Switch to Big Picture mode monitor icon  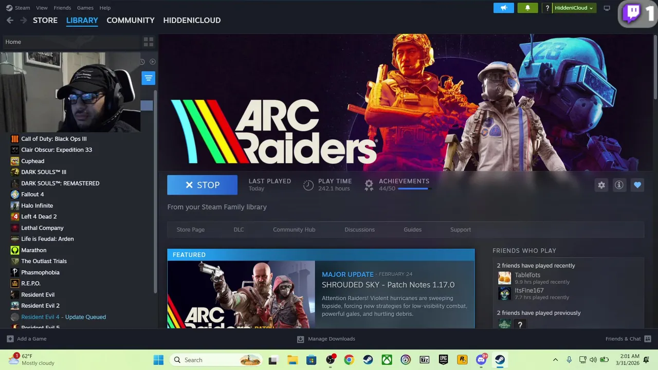coord(607,8)
